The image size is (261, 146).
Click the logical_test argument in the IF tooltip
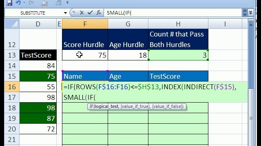click(x=106, y=106)
